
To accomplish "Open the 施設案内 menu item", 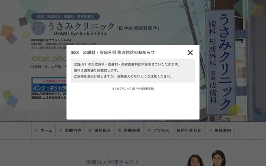I will coord(222,130).
